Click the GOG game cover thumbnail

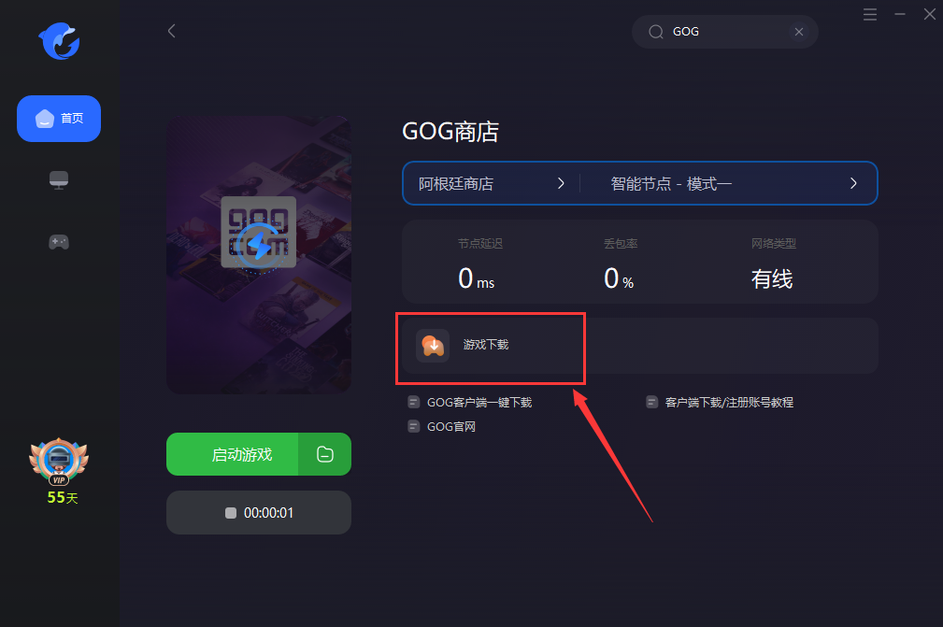(x=259, y=255)
